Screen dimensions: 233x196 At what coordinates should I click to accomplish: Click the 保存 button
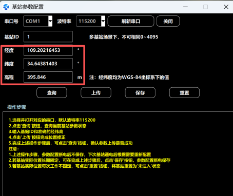[x=140, y=93]
